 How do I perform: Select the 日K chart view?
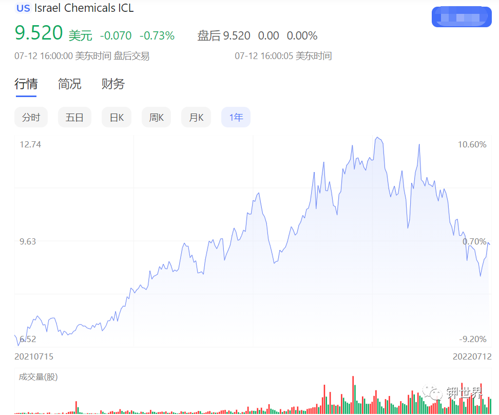[117, 117]
